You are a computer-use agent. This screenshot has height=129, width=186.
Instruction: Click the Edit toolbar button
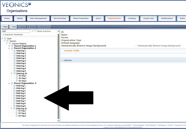[13, 27]
